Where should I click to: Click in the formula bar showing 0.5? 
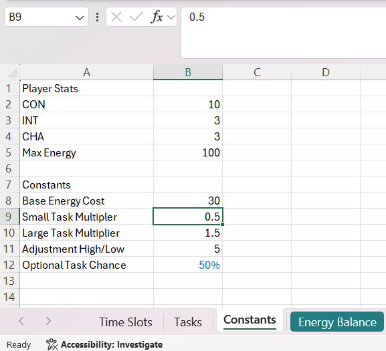tap(284, 33)
